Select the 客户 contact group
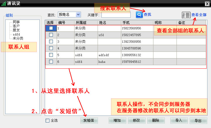Image resolution: width=211 pixels, height=128 pixels. pyautogui.click(x=16, y=26)
